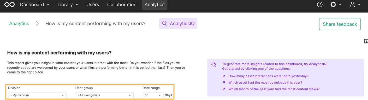The image size is (368, 100).
Task: Launch the AnalyticsIQ button
Action: coord(178,23)
